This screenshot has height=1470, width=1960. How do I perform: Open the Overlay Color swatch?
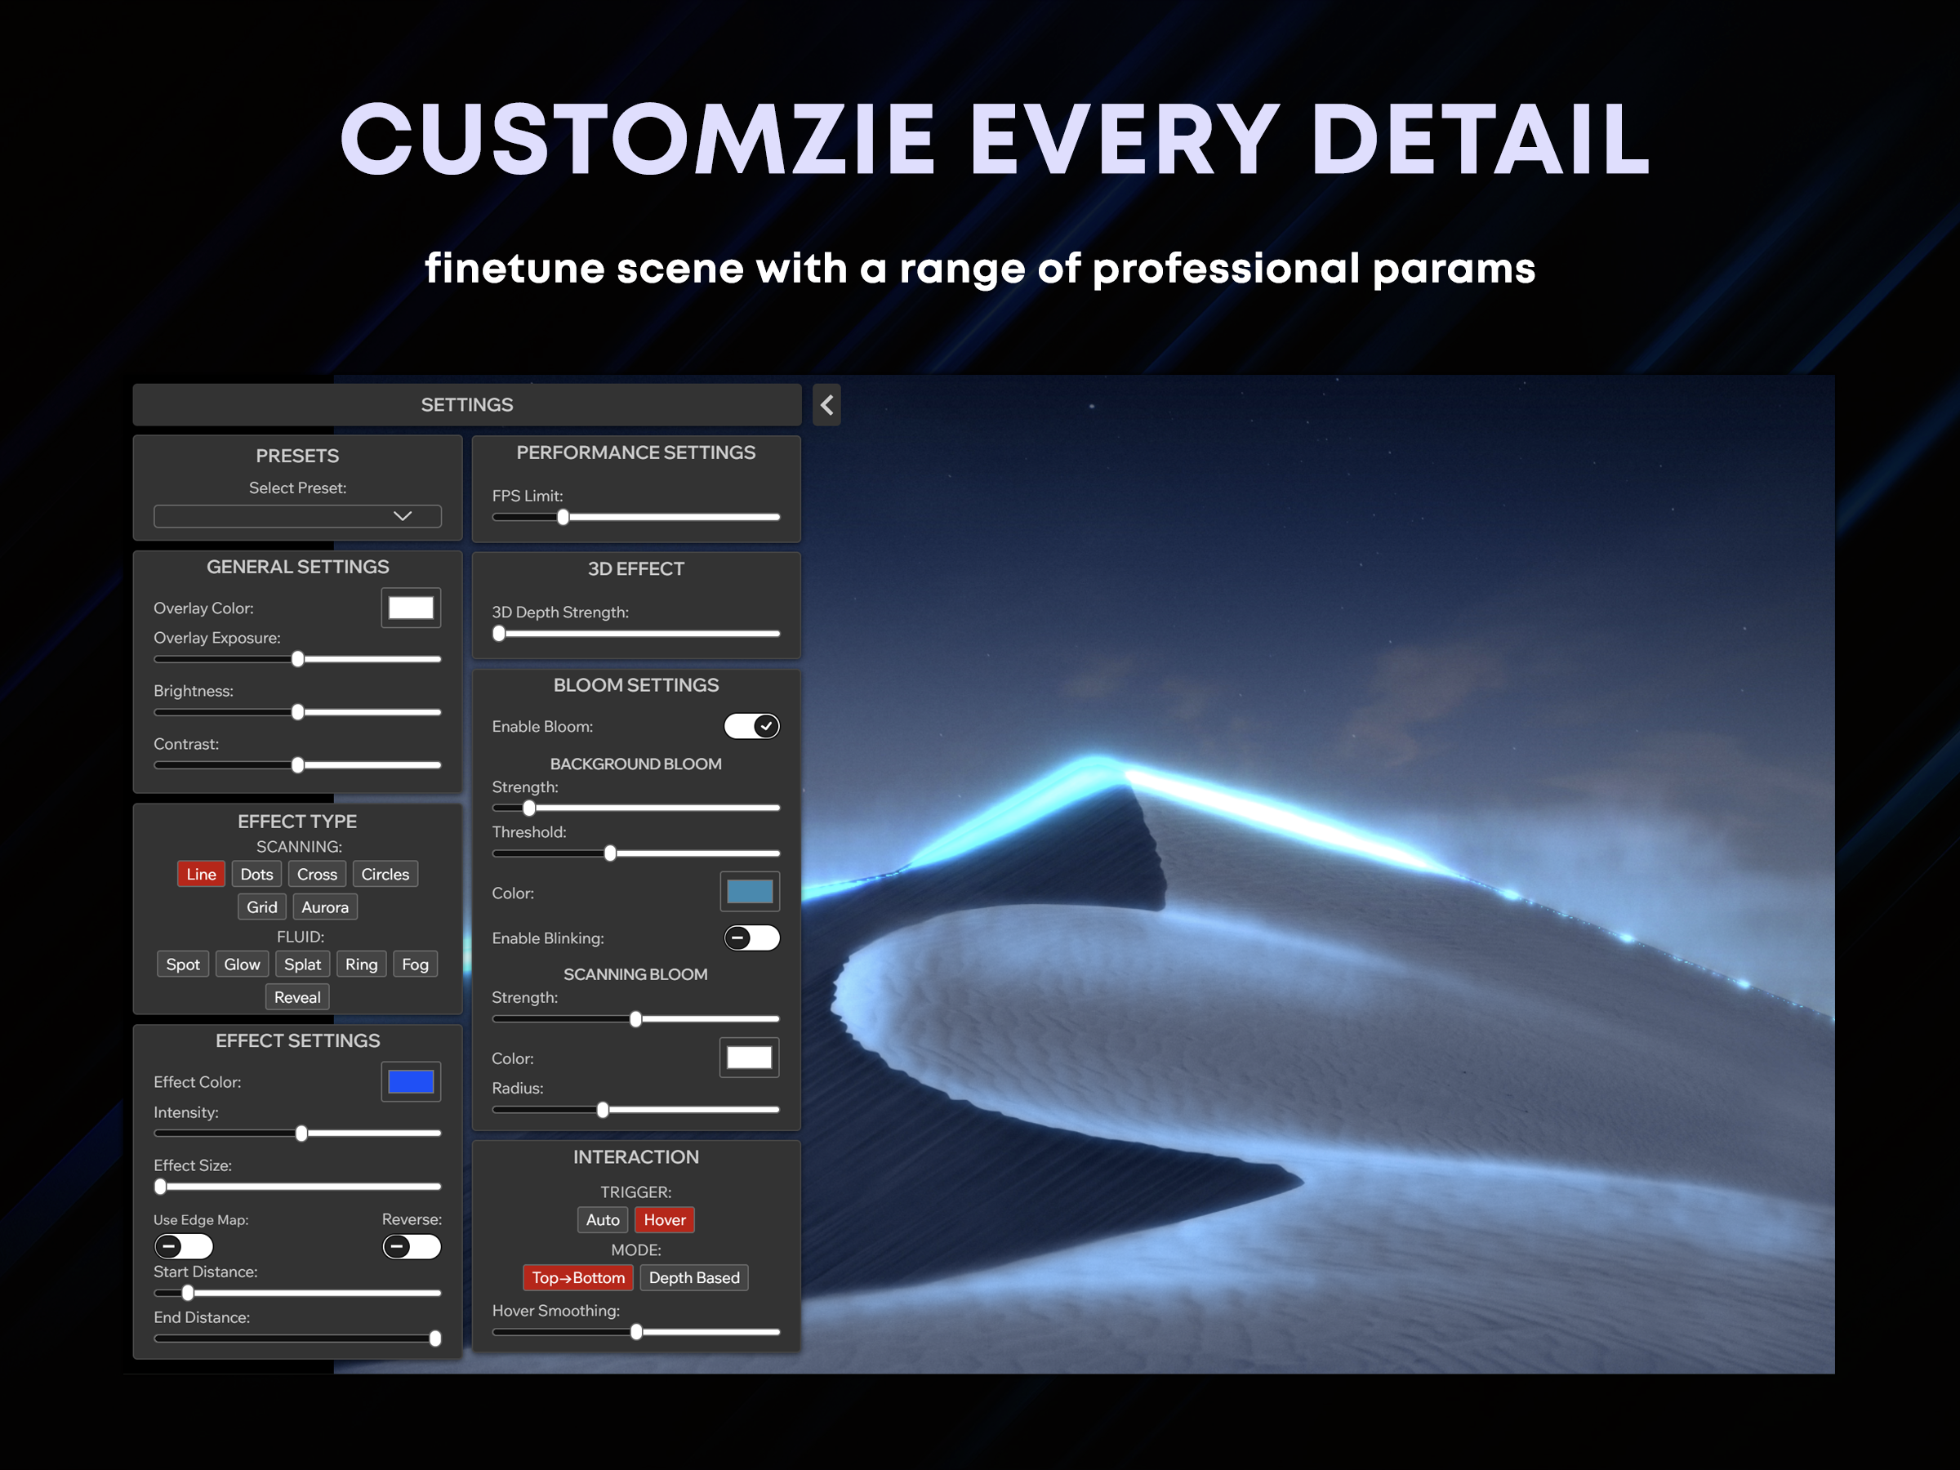(411, 608)
